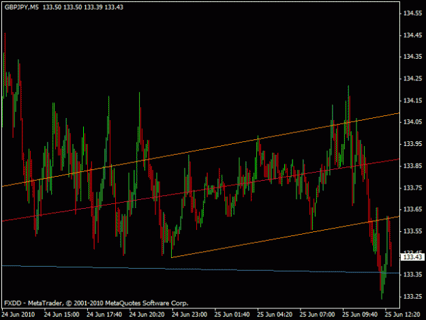Click the GBPJPY,M5 chart title text
Image resolution: width=426 pixels, height=320 pixels.
(22, 8)
